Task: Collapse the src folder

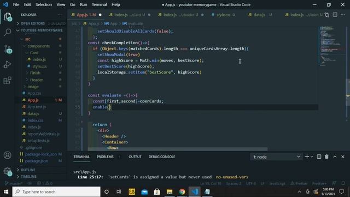Action: pyautogui.click(x=28, y=39)
